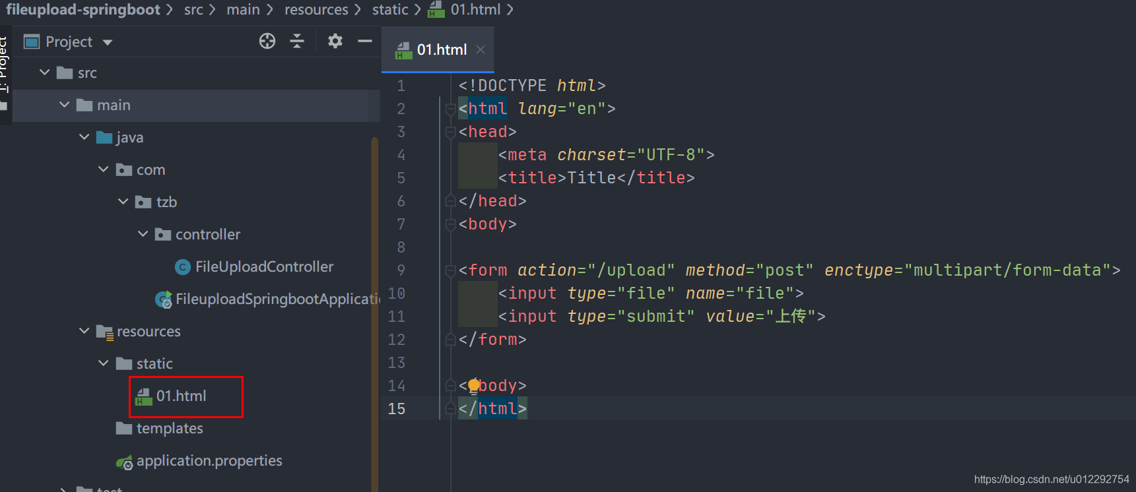Click the 01.html breadcrumb
Viewport: 1136px width, 492px height.
475,9
